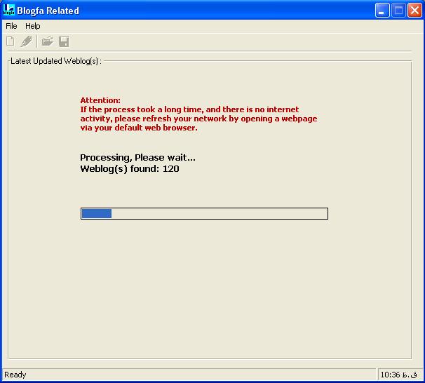Open the Help menu
The image size is (425, 383).
point(33,26)
